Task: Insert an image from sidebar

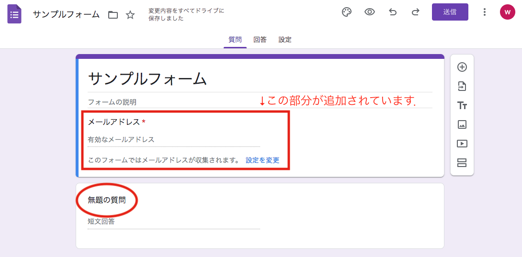Action: click(x=462, y=124)
